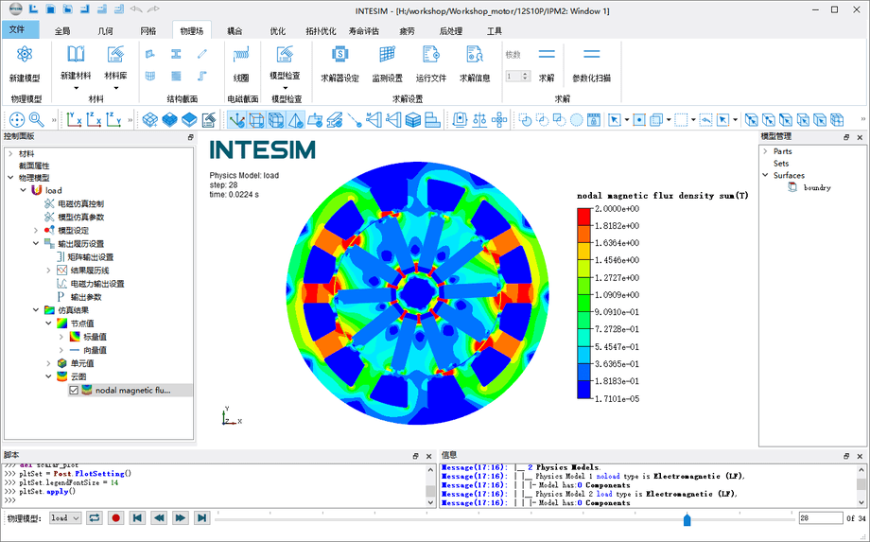The height and width of the screenshot is (542, 870).
Task: Collapse the 仿真结果 tree node
Action: (x=36, y=309)
